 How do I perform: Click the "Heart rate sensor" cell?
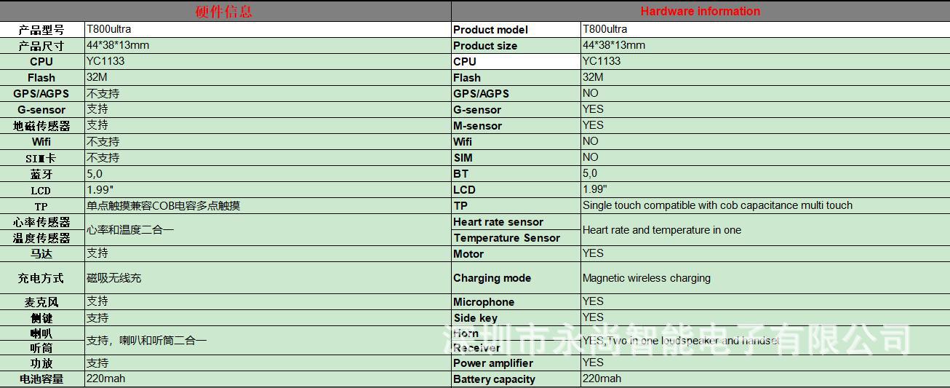point(516,222)
